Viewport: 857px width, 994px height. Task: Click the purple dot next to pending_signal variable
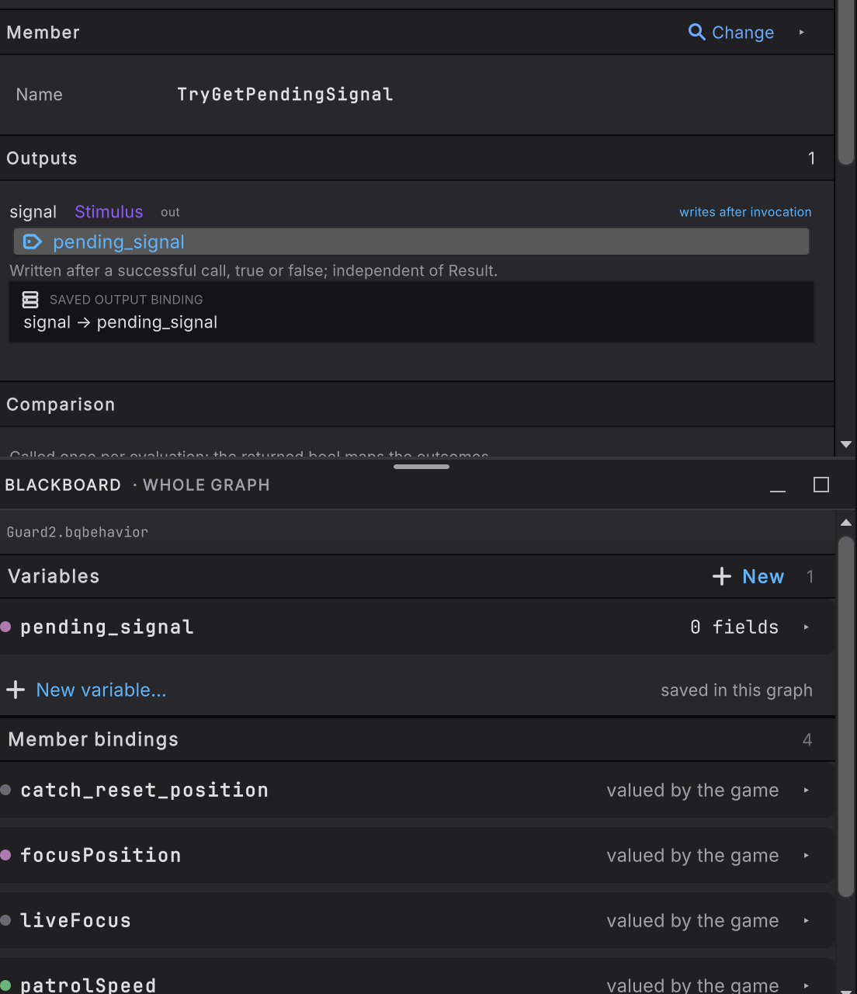click(6, 627)
